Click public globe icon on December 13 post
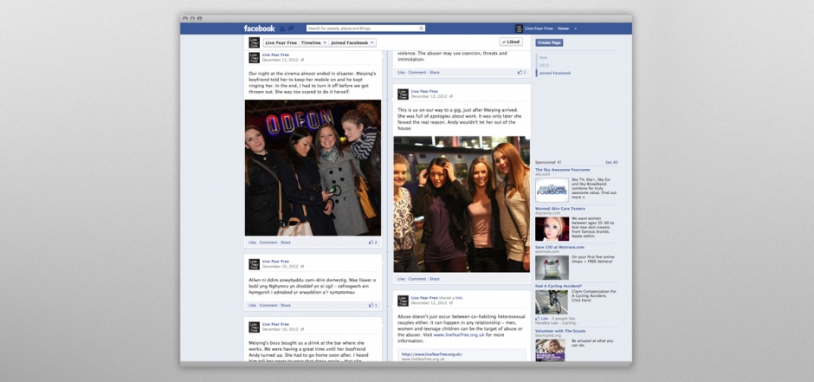Viewport: 814px width, 382px height. pos(450,96)
